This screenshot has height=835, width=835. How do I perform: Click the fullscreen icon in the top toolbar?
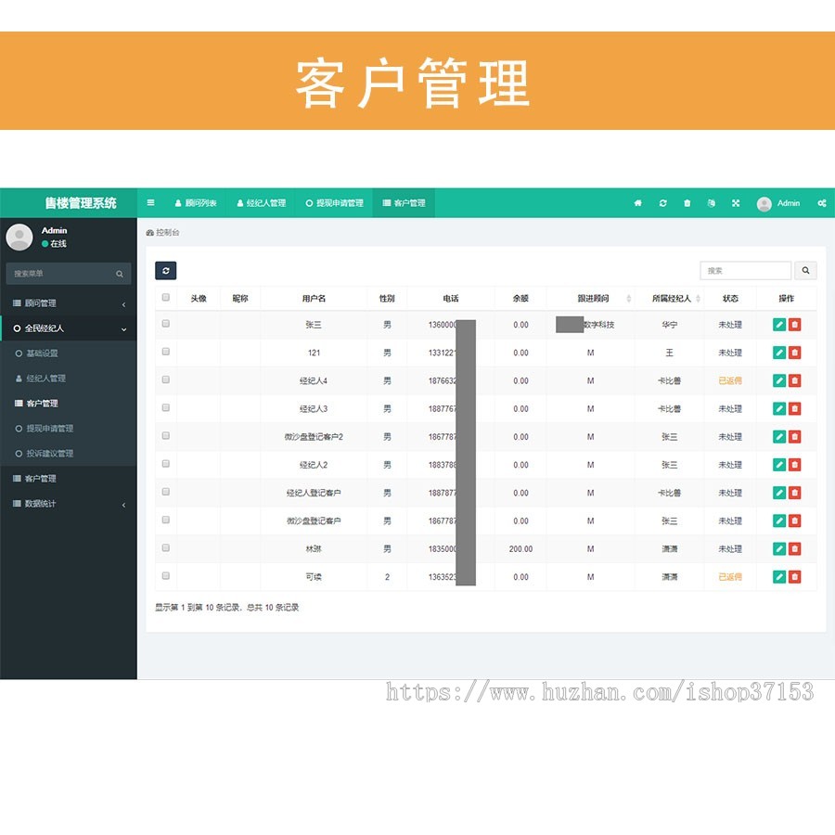735,203
